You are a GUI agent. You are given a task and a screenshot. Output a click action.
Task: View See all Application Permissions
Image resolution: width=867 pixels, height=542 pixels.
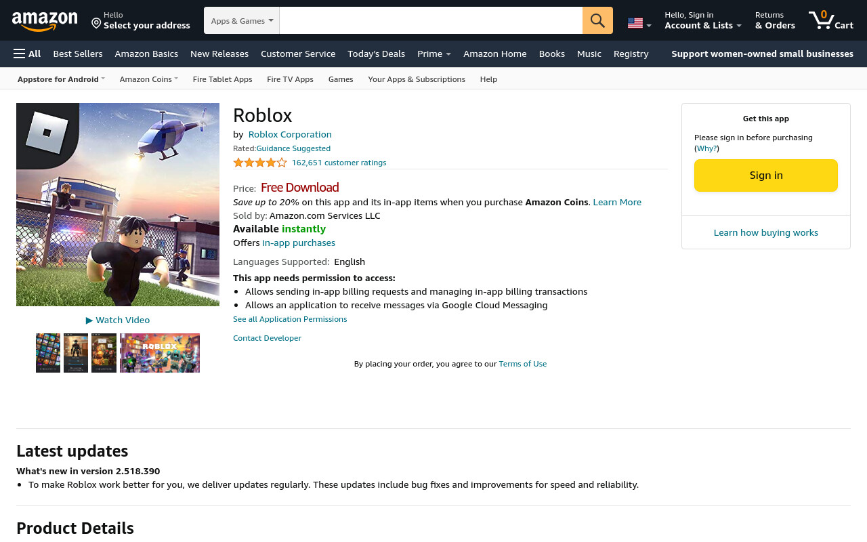(290, 319)
